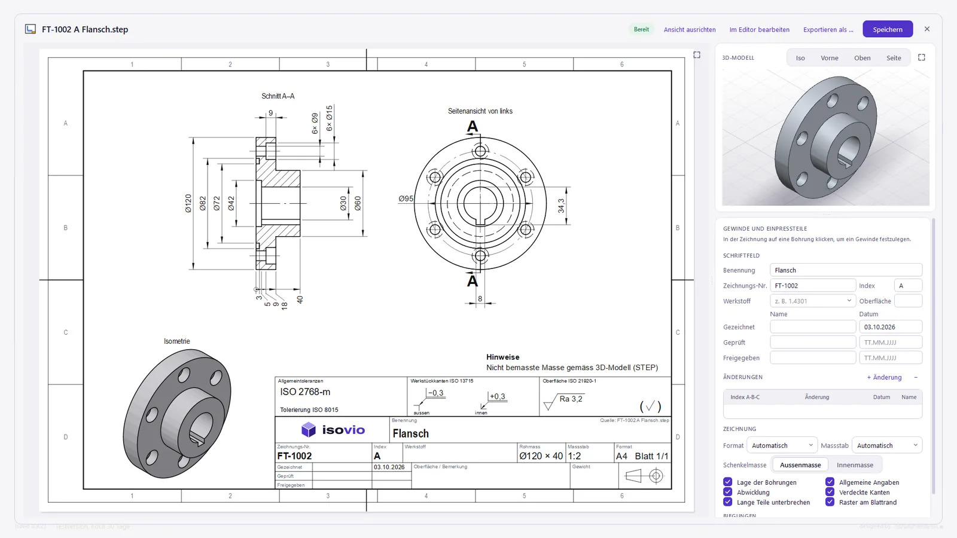Screen dimensions: 957x538
Task: Click the projection symbol in title block
Action: pos(644,476)
